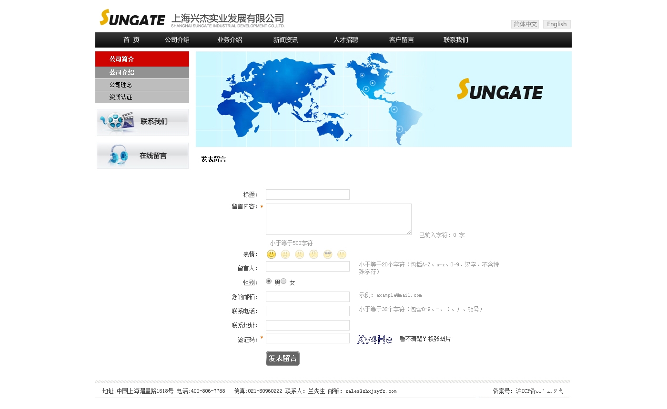
Task: Click into the 留言内容 text area
Action: tap(339, 219)
